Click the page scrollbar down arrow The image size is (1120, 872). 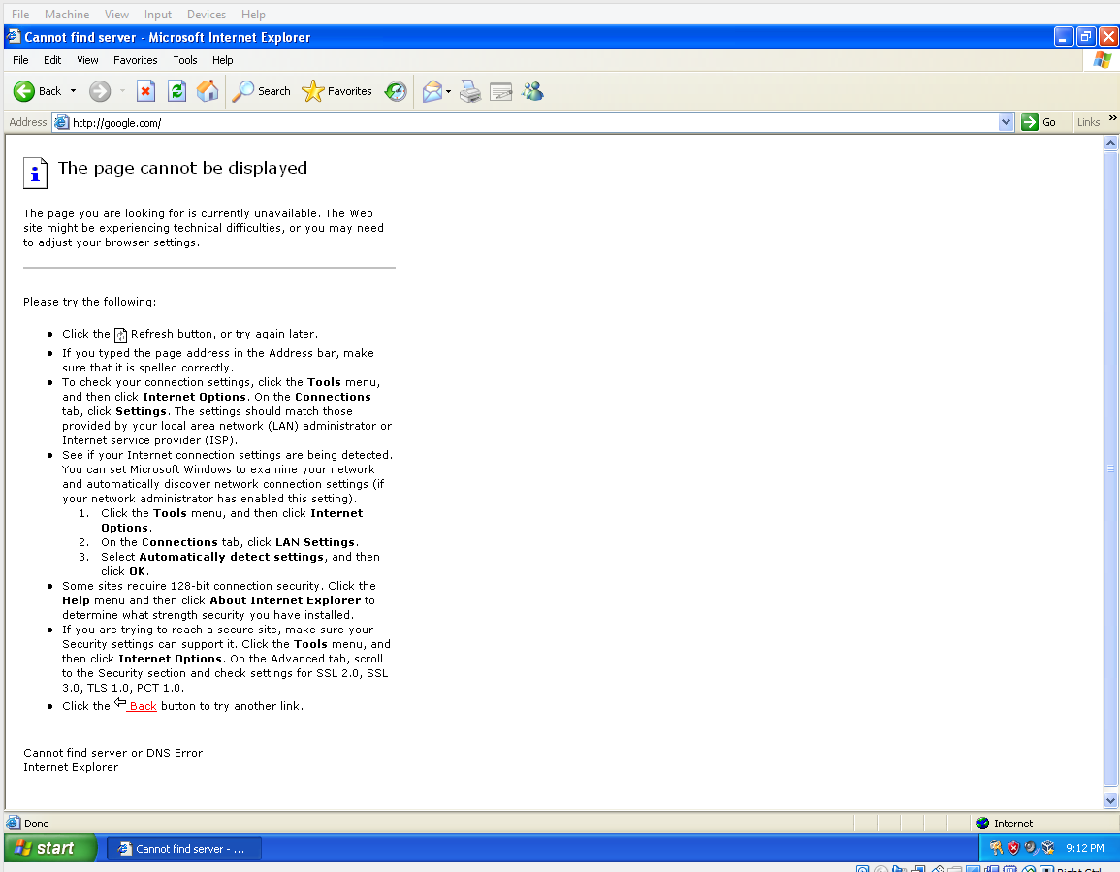click(1111, 800)
